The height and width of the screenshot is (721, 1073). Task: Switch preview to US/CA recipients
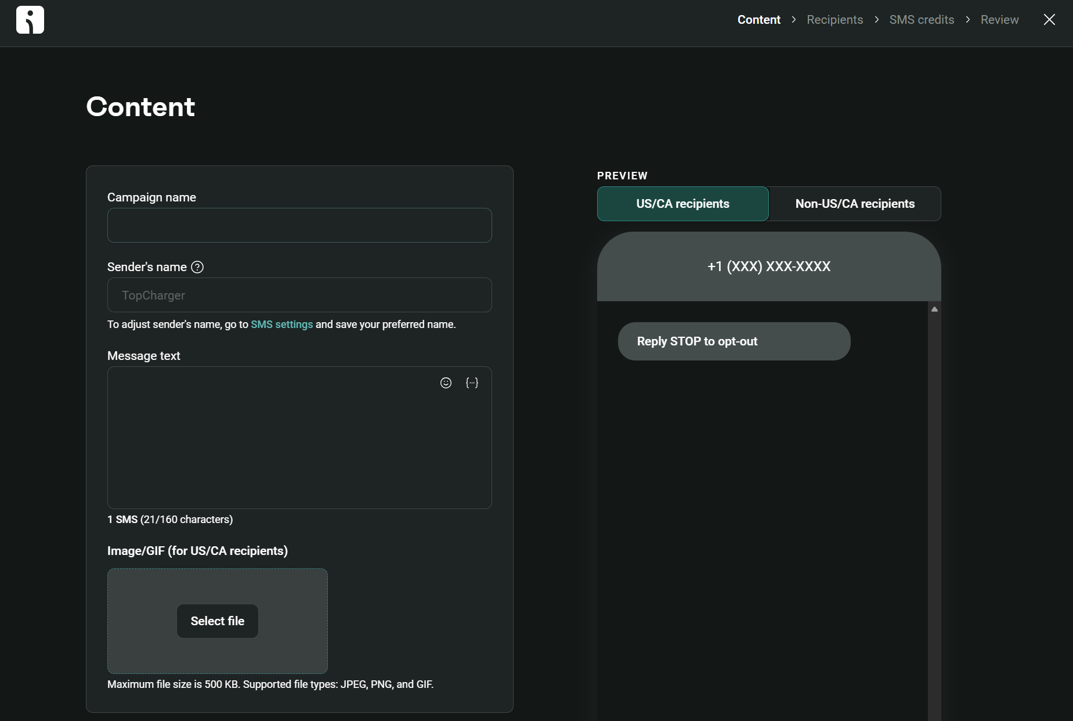(x=683, y=204)
